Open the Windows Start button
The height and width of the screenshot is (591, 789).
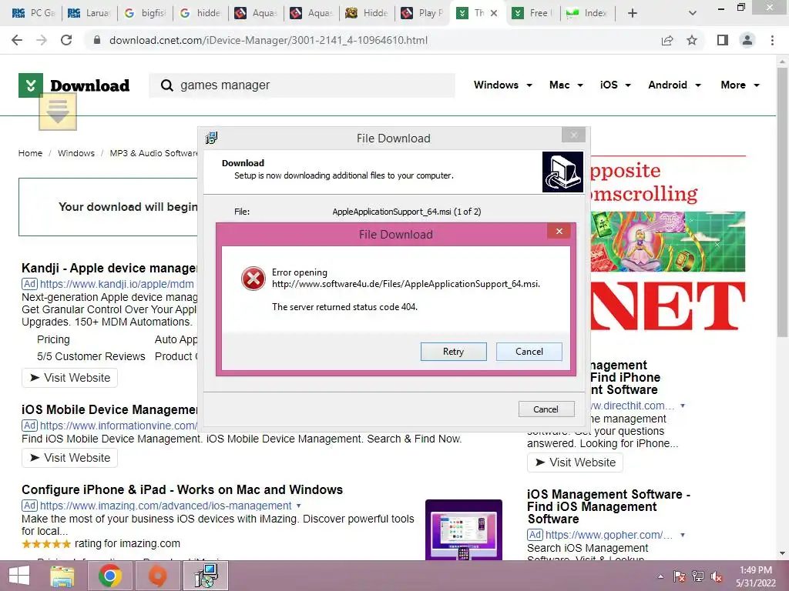coord(19,576)
